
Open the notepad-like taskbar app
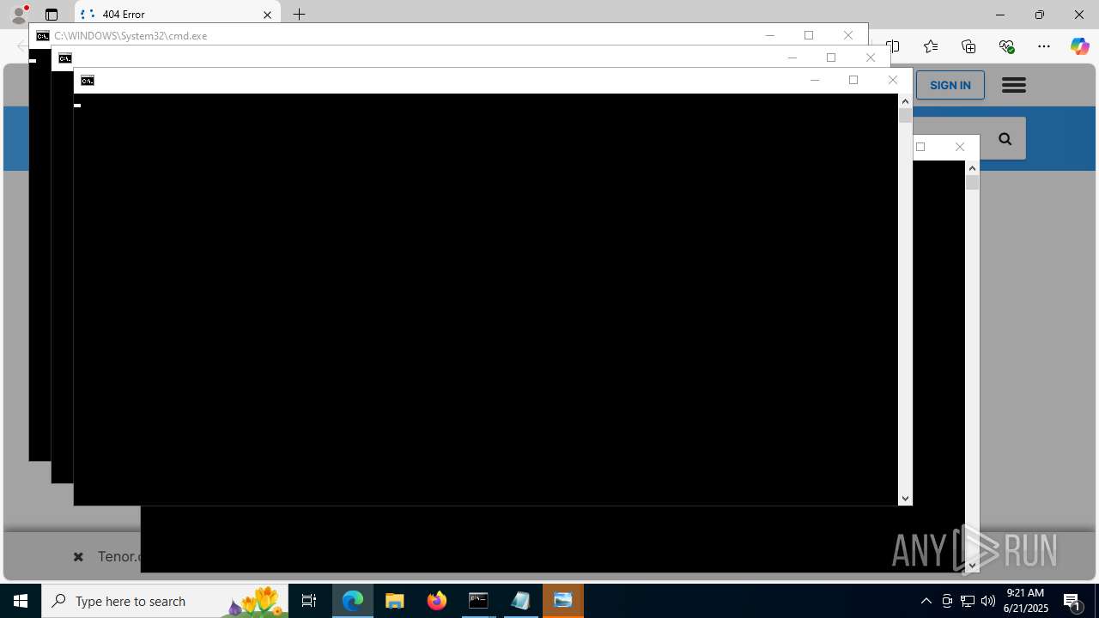point(521,601)
